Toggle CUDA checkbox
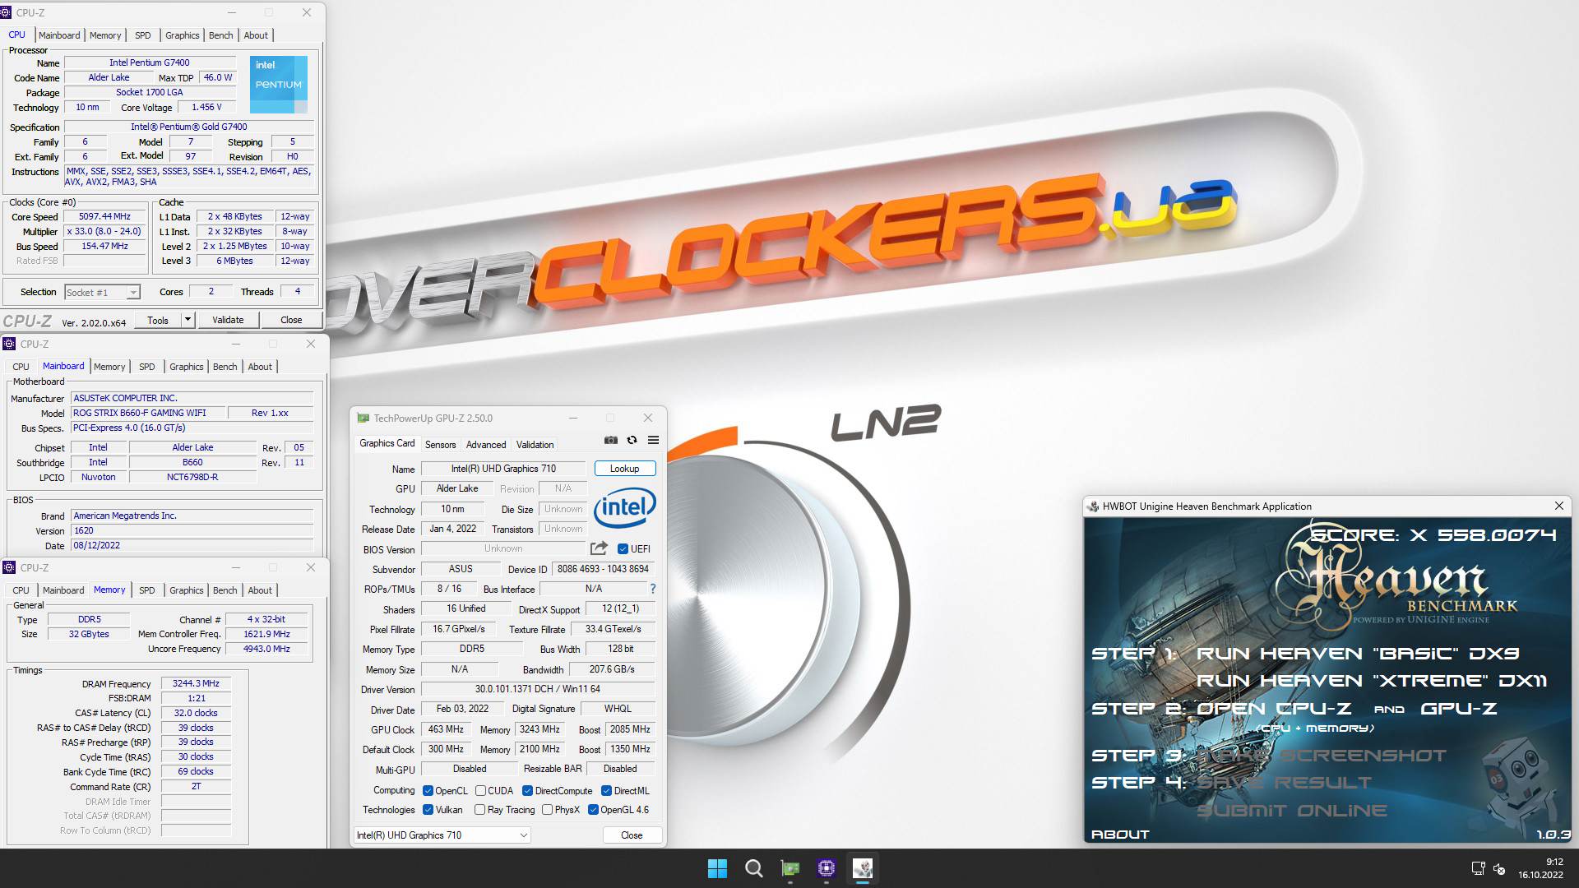Viewport: 1579px width, 888px height. [480, 791]
